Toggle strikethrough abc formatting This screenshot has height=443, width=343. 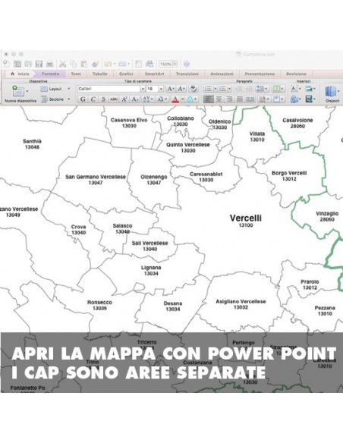[x=114, y=99]
